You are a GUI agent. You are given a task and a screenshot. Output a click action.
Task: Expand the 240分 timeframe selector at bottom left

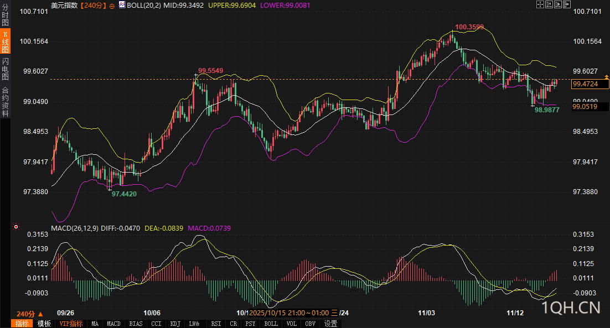pos(30,314)
